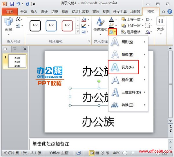Image resolution: width=174 pixels, height=157 pixels.
Task: Open the Customize Quick Access Toolbar arrow
Action: point(34,4)
